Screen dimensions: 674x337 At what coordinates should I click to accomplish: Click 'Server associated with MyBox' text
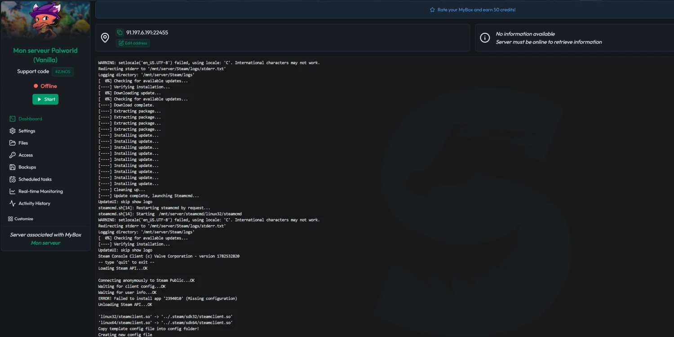(45, 235)
